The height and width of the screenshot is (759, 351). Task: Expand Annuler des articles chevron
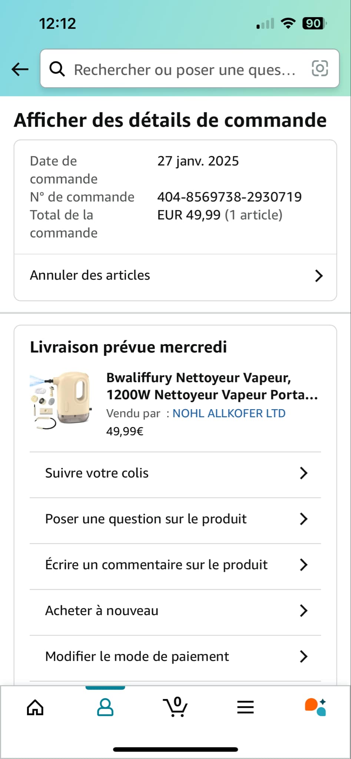319,276
